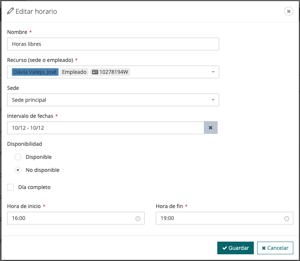Screen dimensions: 300x261
Task: Click the Intervalo de fechas field
Action: click(105, 128)
